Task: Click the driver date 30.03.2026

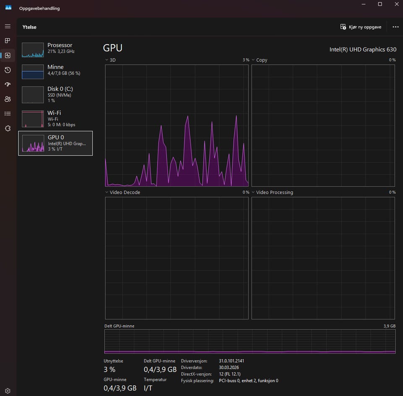Action: tap(229, 367)
